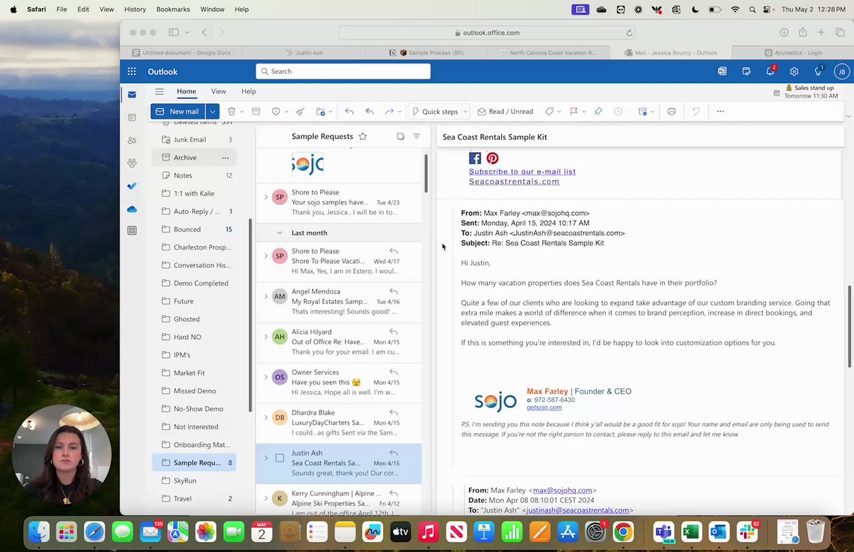Collapse the Last month group
Image resolution: width=854 pixels, height=552 pixels.
(x=280, y=233)
